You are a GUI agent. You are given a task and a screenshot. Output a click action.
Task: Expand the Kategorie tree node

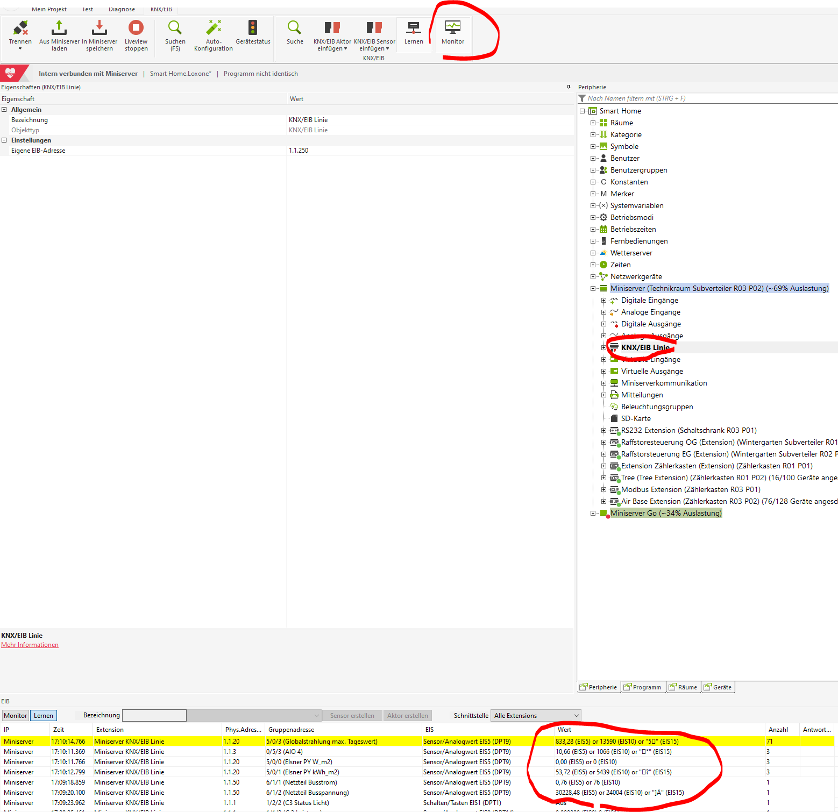(593, 135)
